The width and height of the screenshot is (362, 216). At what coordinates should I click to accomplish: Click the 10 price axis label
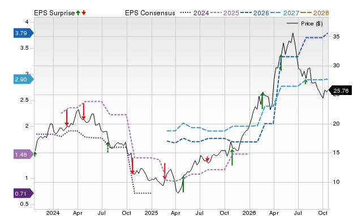[336, 182]
